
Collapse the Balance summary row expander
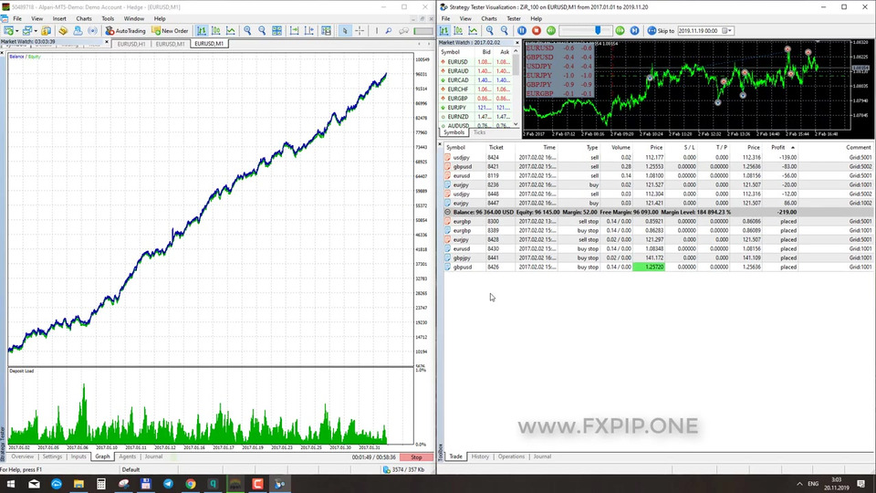447,213
